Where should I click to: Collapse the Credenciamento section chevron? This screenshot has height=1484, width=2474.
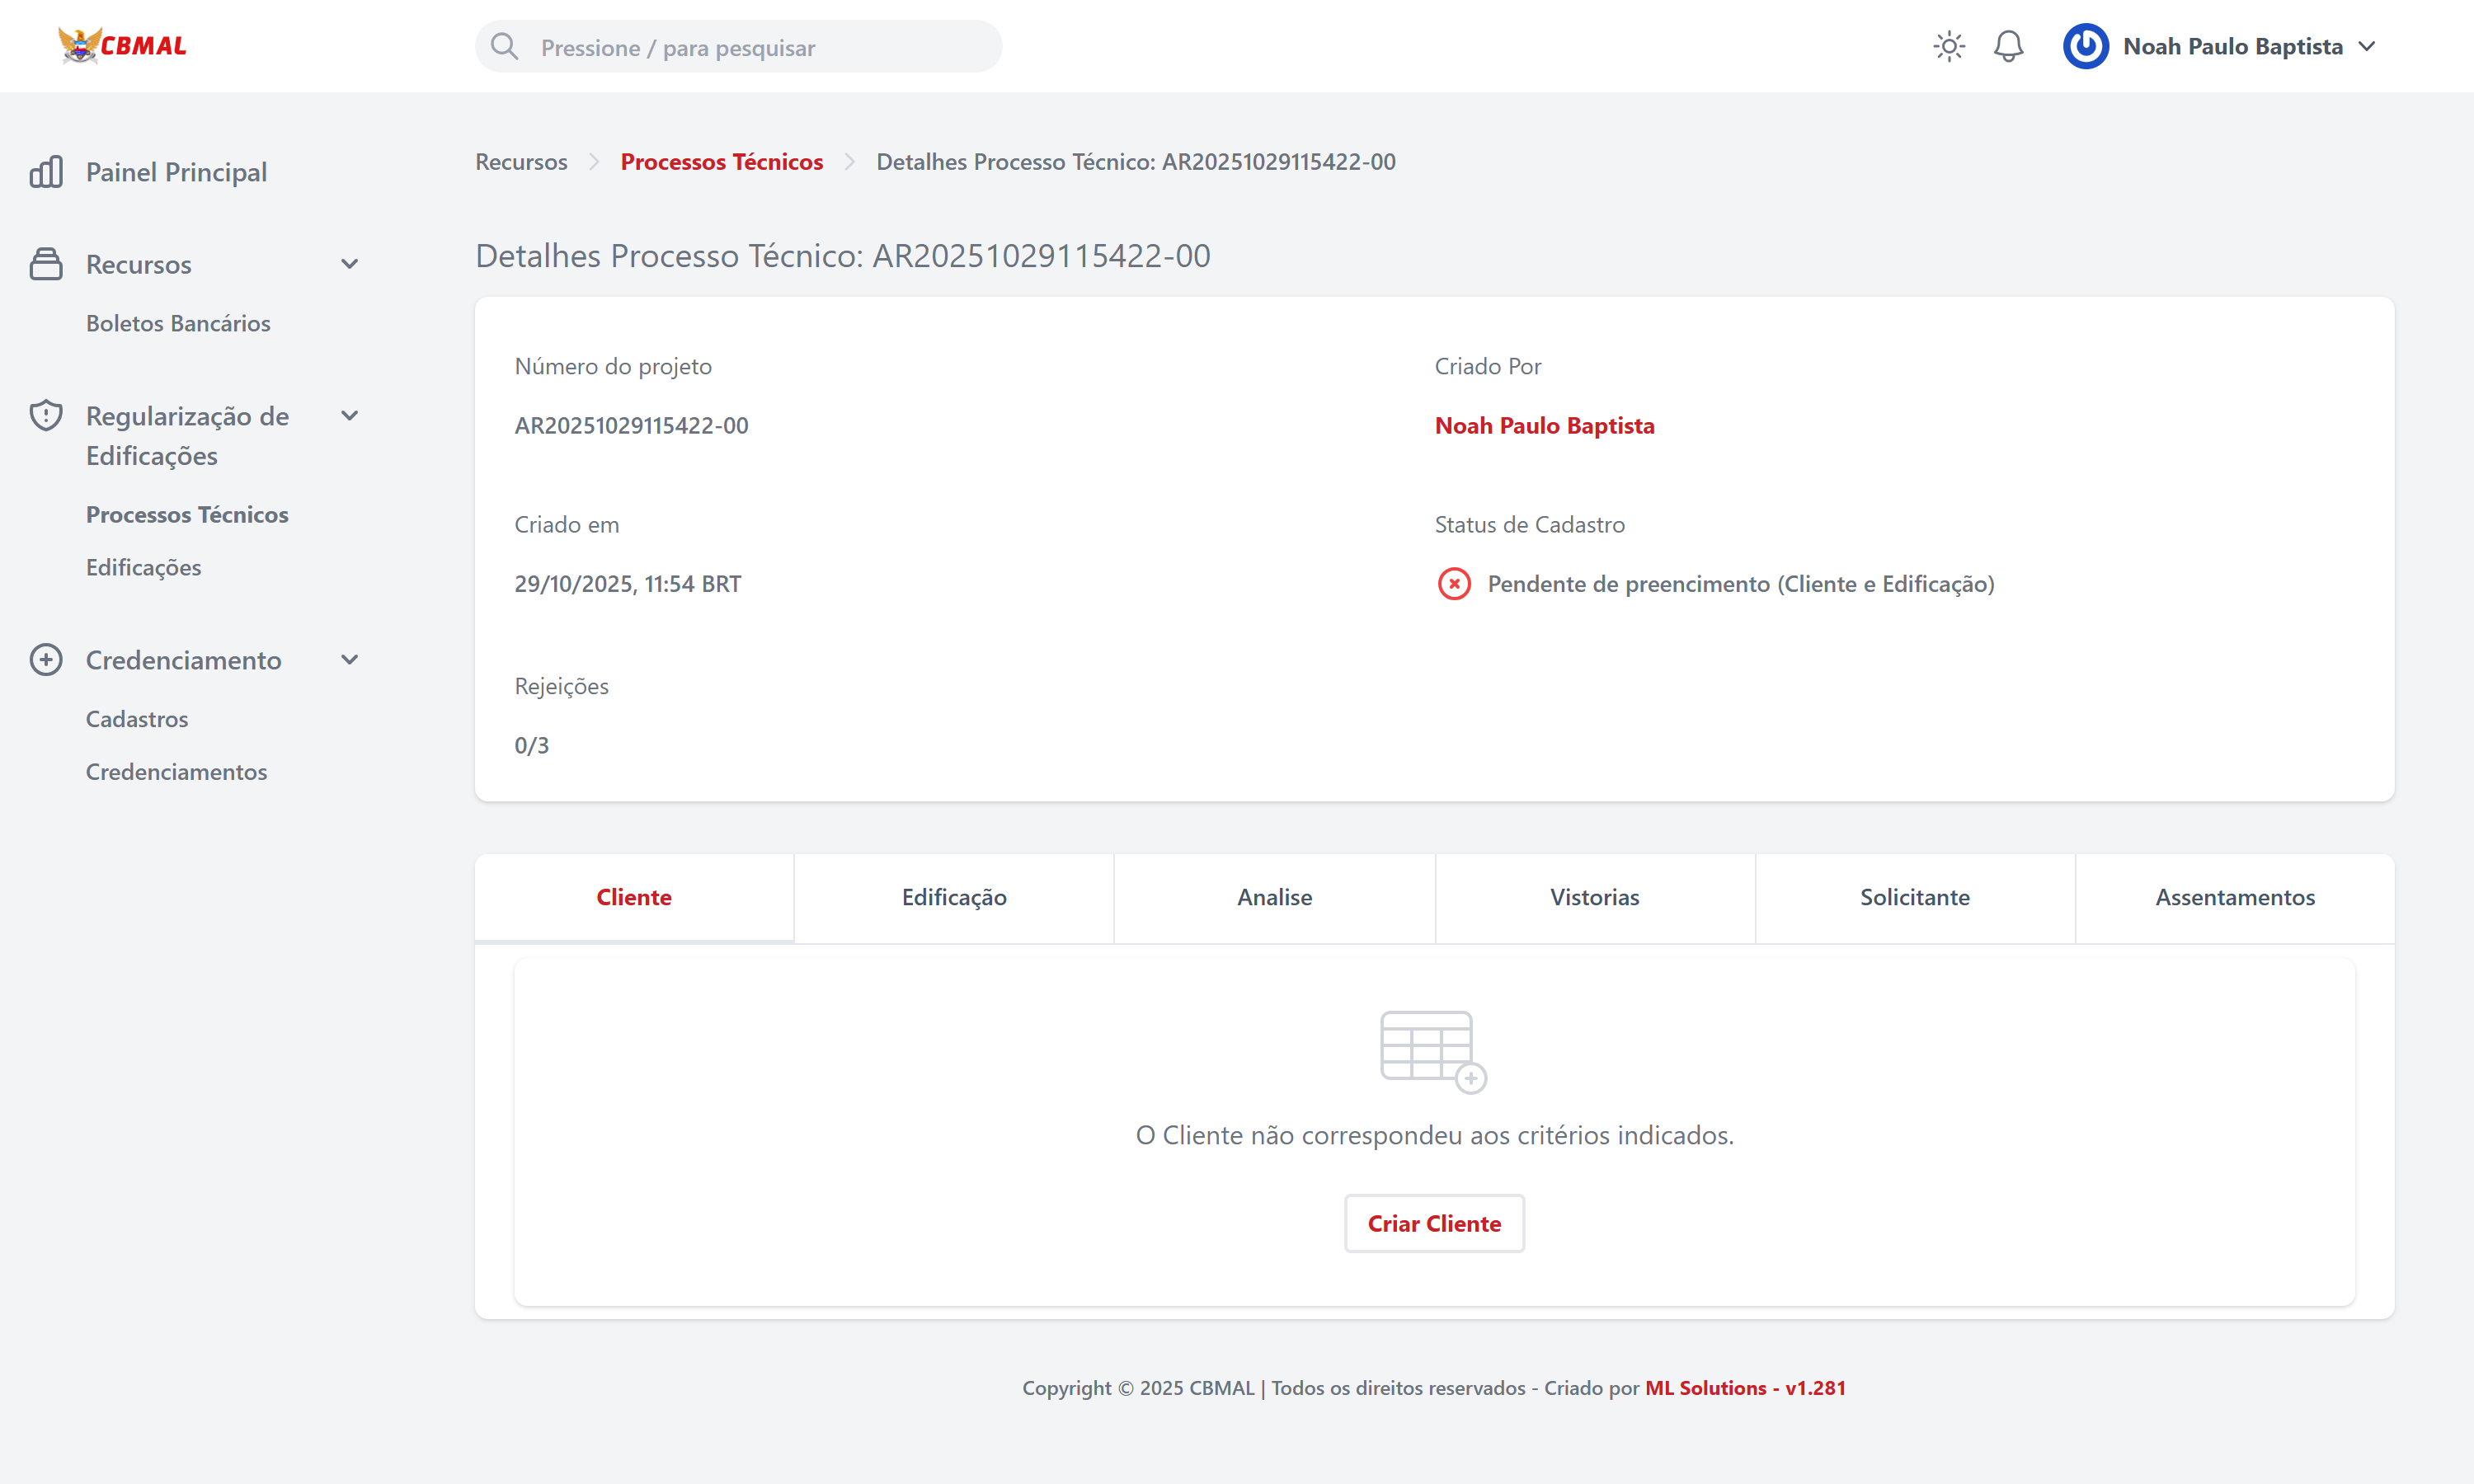[x=350, y=660]
